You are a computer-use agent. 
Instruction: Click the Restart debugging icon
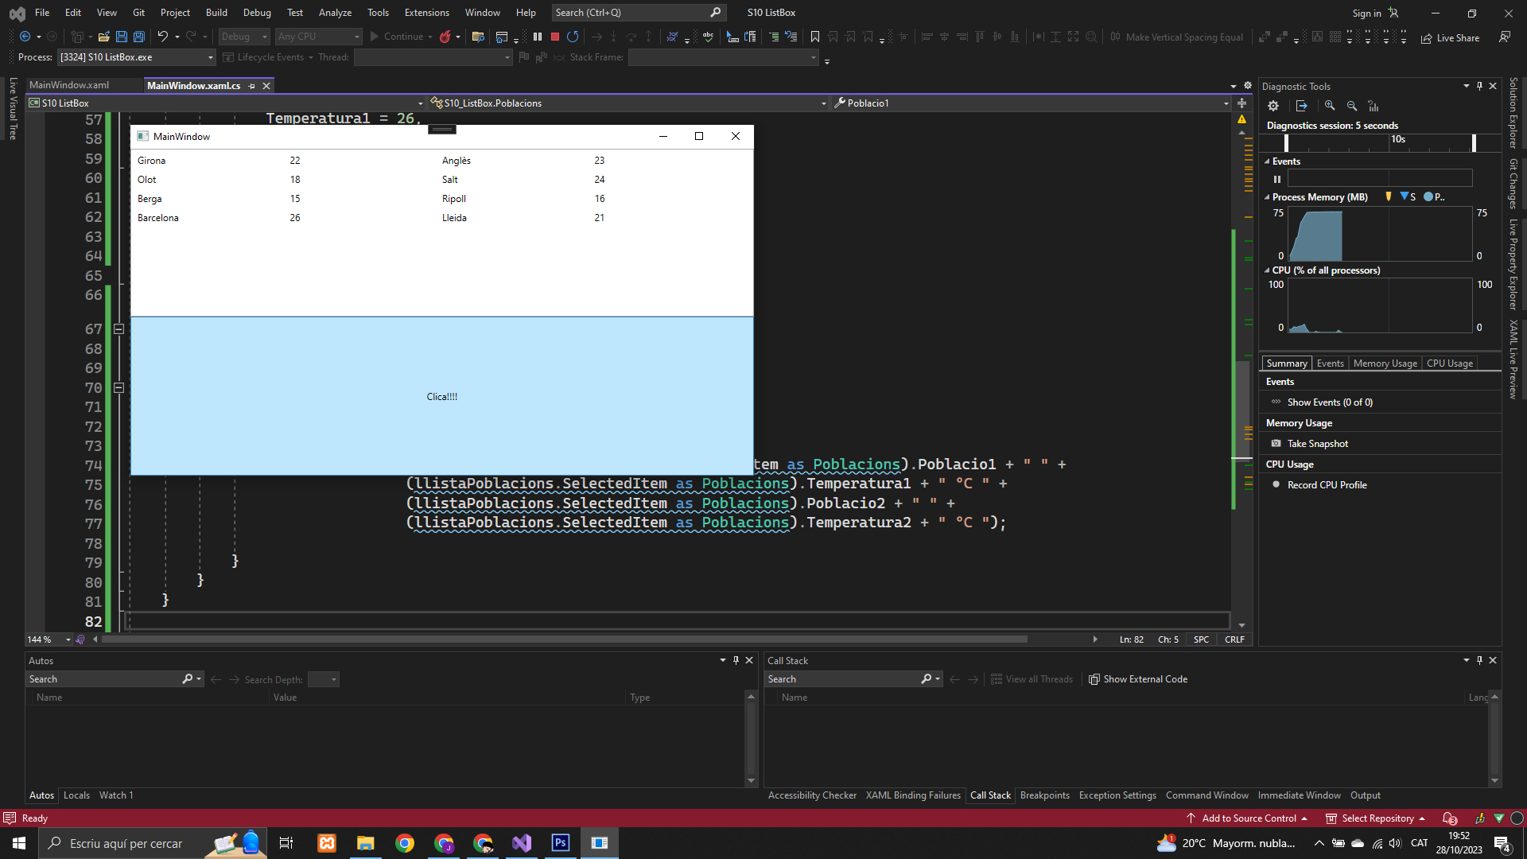tap(573, 37)
